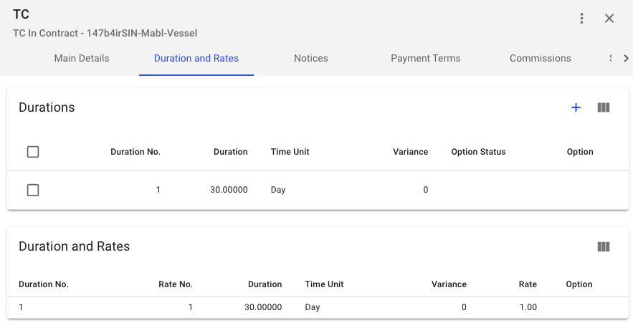Screen dimensions: 633x323
Task: Open column chooser for Durations table
Action: pos(604,107)
